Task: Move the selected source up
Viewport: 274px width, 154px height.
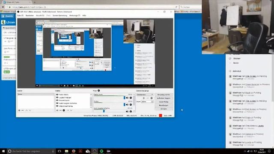Action: (68, 110)
